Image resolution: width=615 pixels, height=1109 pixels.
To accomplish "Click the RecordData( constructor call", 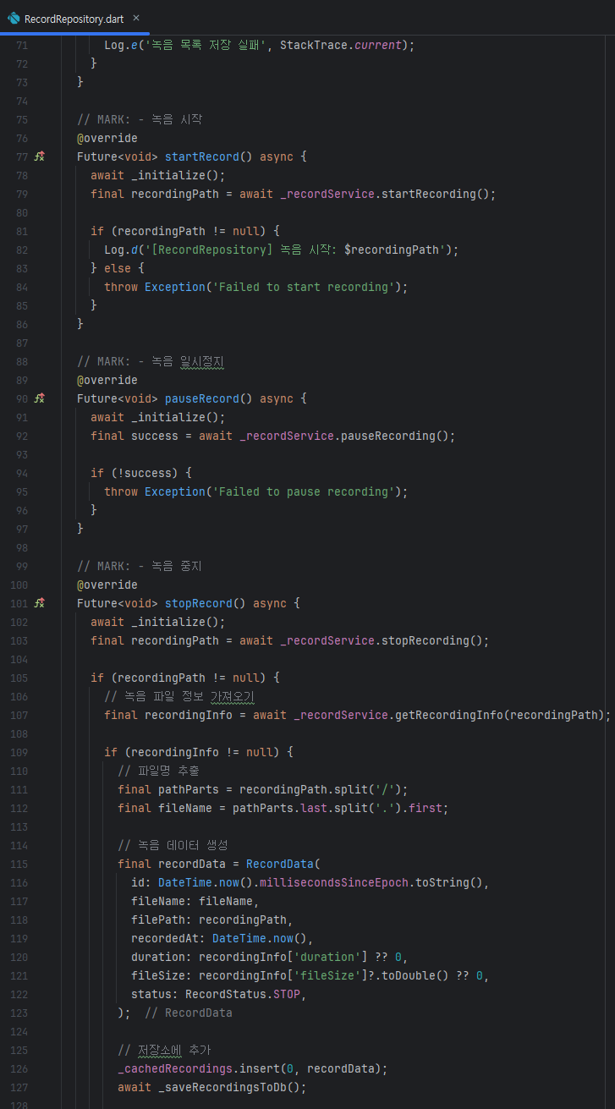I will 283,864.
